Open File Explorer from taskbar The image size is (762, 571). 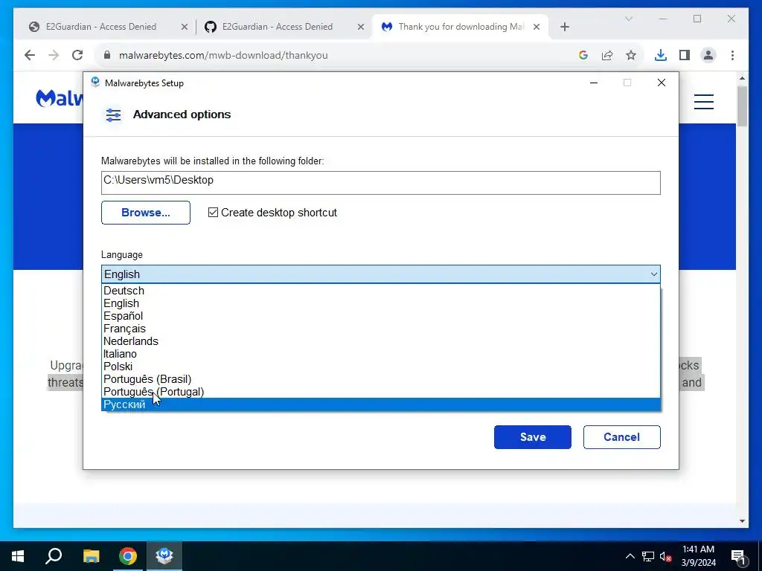click(91, 556)
